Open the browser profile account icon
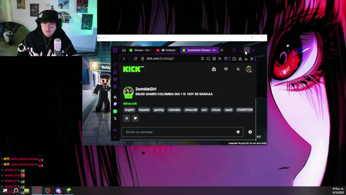This screenshot has width=346, height=195. (x=240, y=58)
